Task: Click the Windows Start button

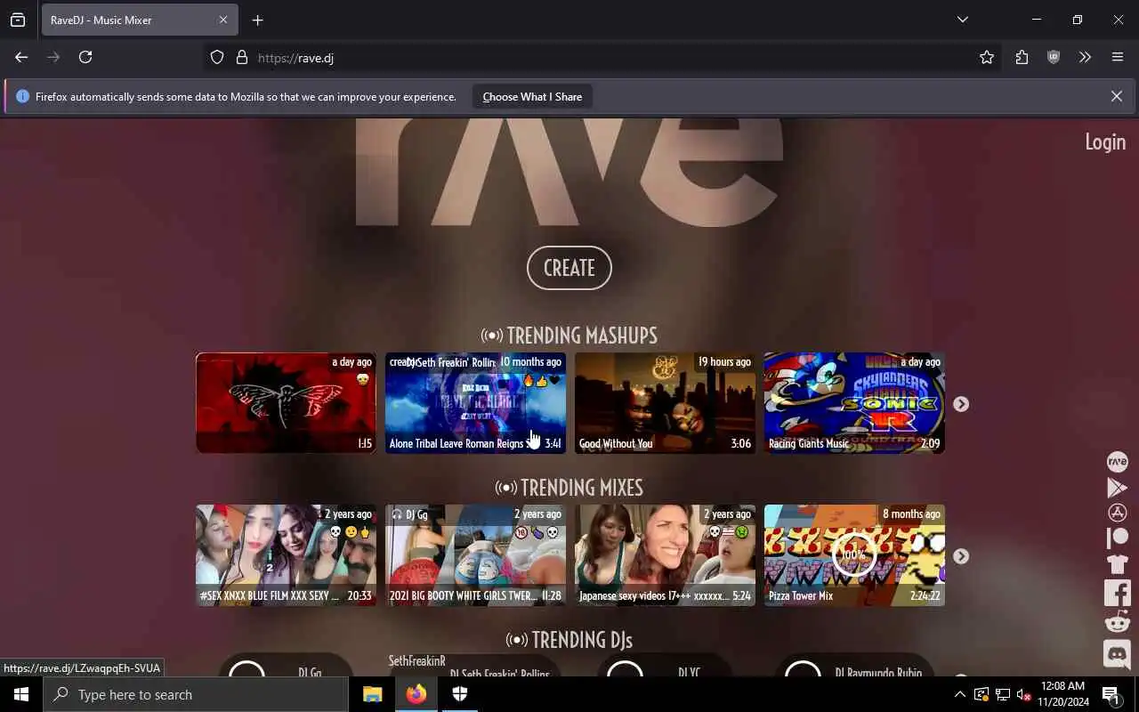Action: (x=21, y=694)
